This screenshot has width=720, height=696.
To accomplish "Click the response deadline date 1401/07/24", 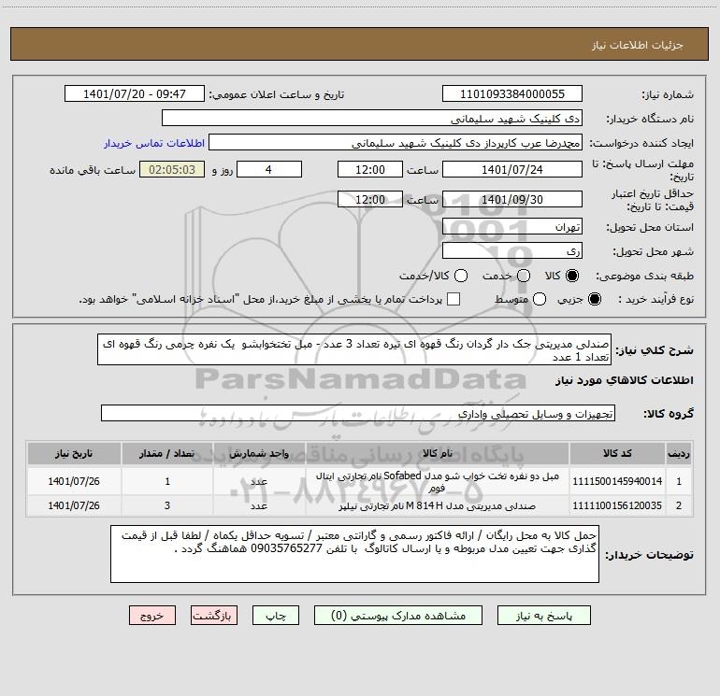I will click(x=512, y=169).
